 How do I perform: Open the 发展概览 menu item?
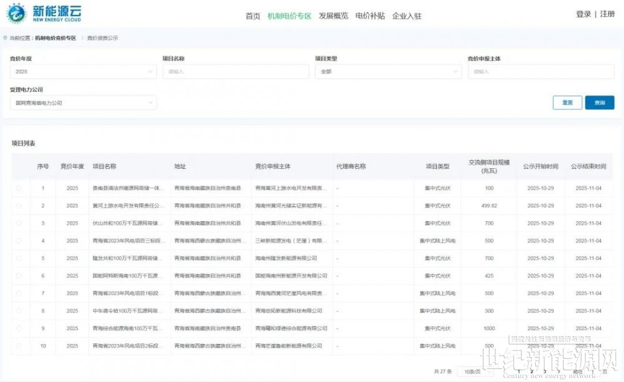click(x=333, y=16)
